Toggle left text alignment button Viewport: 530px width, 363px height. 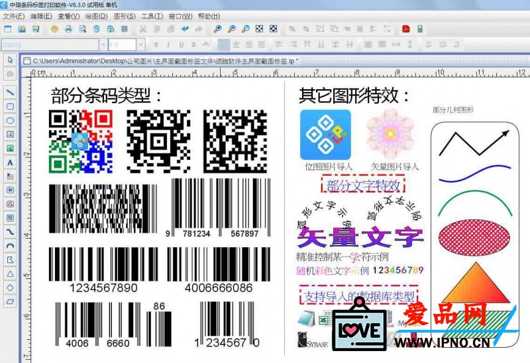[223, 44]
